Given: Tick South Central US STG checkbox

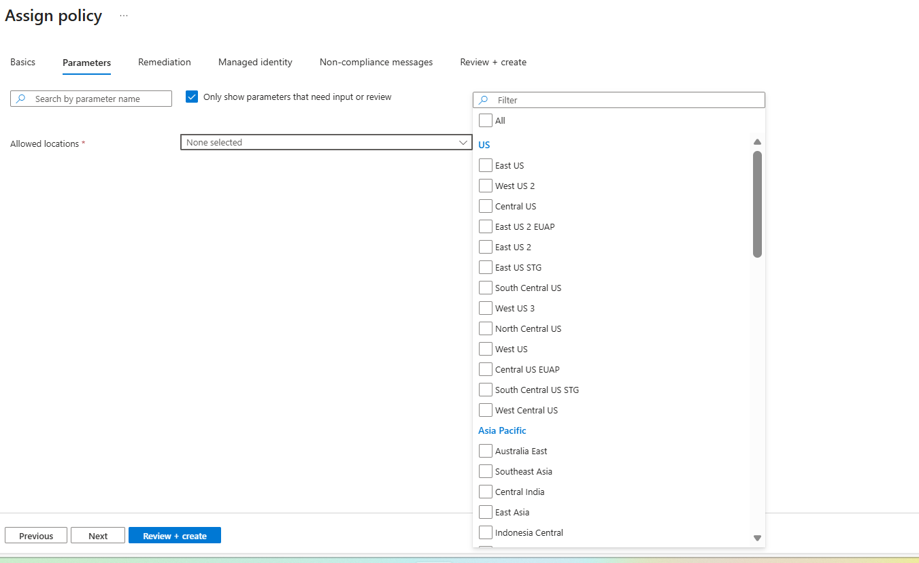Looking at the screenshot, I should [486, 390].
